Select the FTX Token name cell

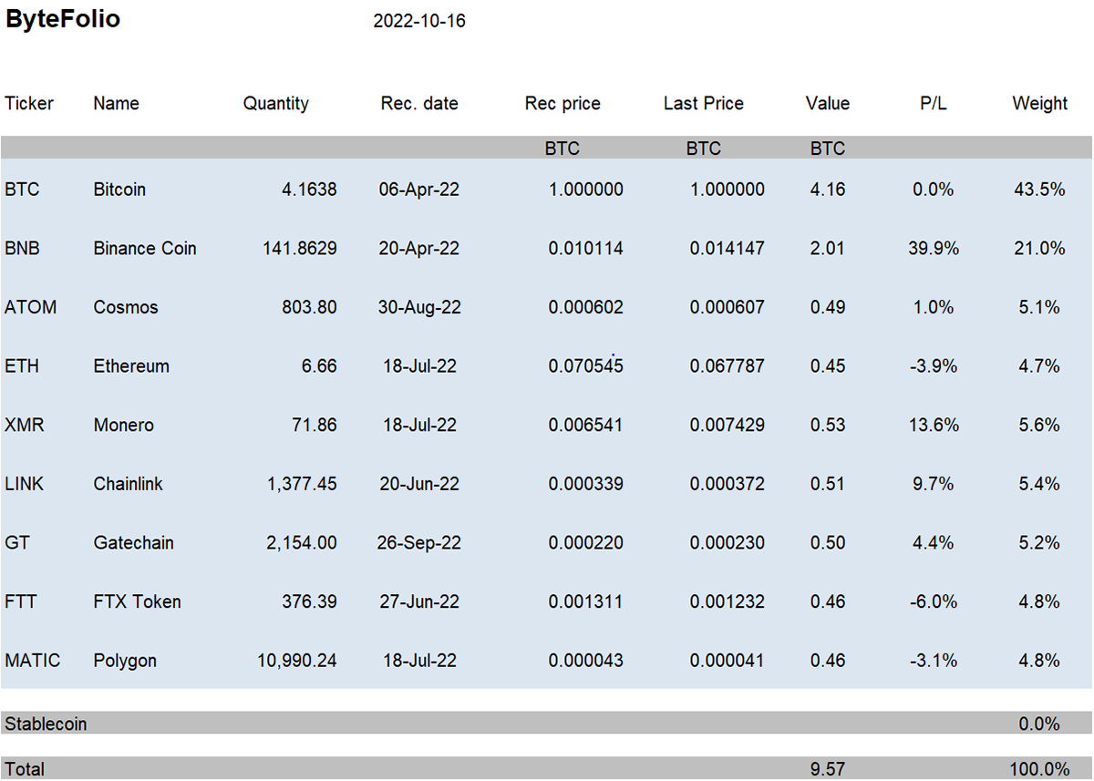click(137, 601)
